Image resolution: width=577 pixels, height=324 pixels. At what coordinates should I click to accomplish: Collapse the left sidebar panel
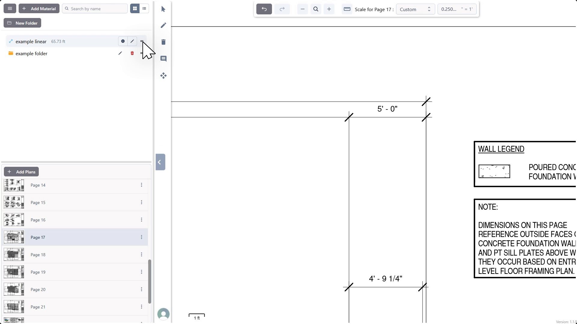[160, 162]
